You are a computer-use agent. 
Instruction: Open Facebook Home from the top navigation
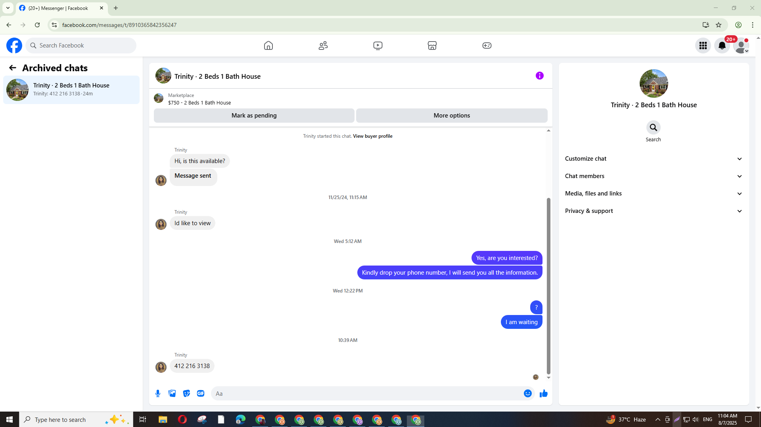(x=268, y=46)
